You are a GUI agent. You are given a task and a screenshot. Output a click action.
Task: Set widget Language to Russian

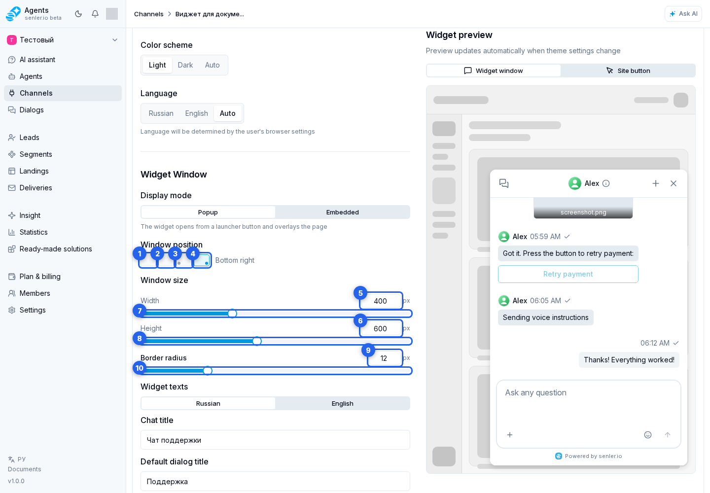click(x=161, y=113)
